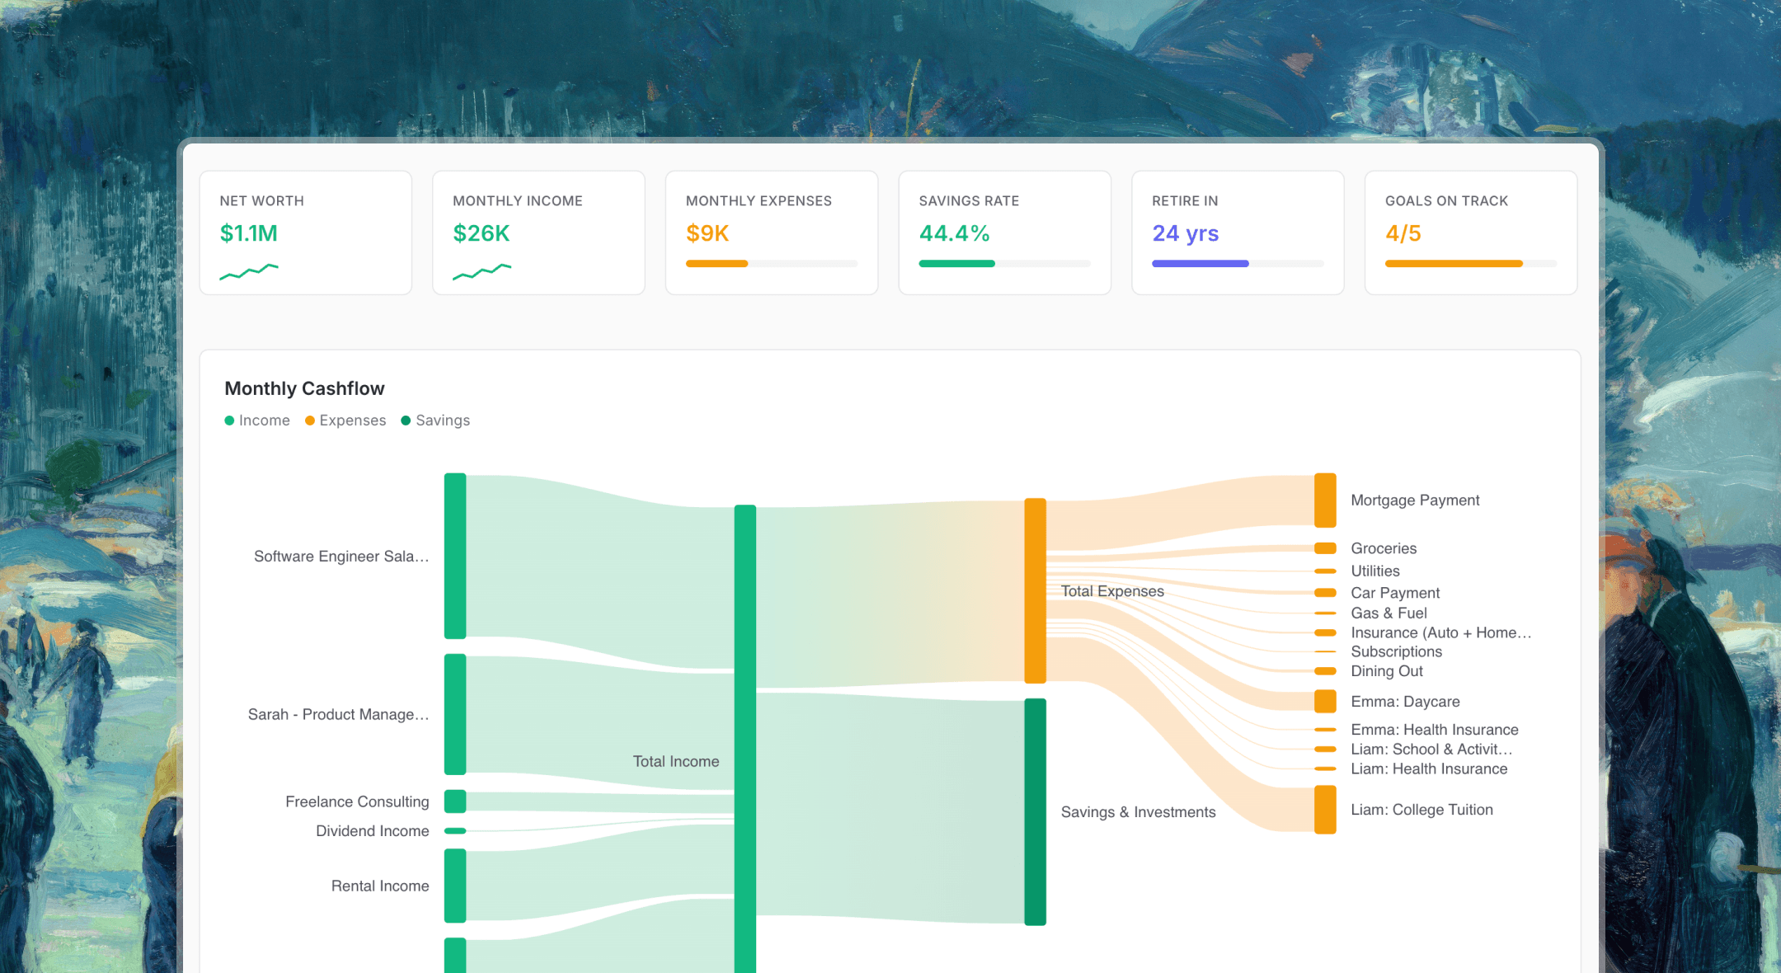The image size is (1781, 973).
Task: Click the $26K monthly income value
Action: 482,233
